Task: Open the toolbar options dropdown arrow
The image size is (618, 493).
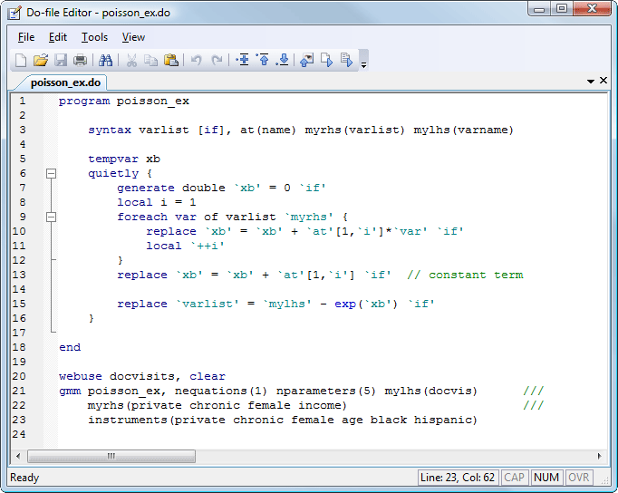Action: pyautogui.click(x=364, y=64)
